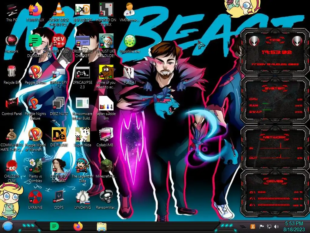
Task: Open the CREDIT CARD CHECKER shortcut
Action: (82, 46)
